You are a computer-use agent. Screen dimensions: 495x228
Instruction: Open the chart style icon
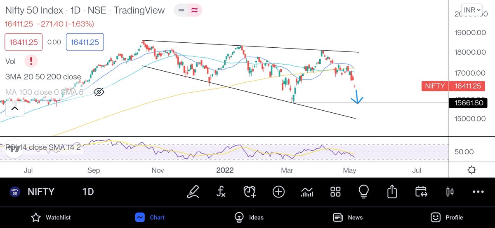click(x=307, y=192)
